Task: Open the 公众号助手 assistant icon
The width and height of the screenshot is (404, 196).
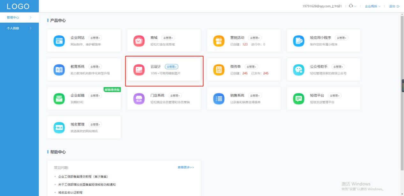Action: click(x=298, y=69)
